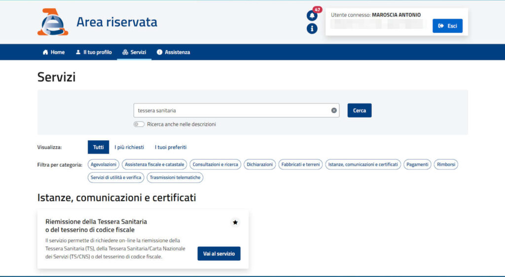Viewport: 505px width, 277px height.
Task: Open Il tuo profilo menu item
Action: pyautogui.click(x=94, y=52)
